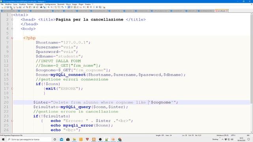Collapse the <head> fold on line 2

coord(12,19)
